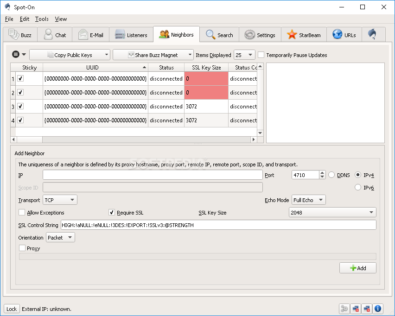Select the red SSL Key Size cell in row 1
Screen dimensions: 395x316
coord(206,79)
